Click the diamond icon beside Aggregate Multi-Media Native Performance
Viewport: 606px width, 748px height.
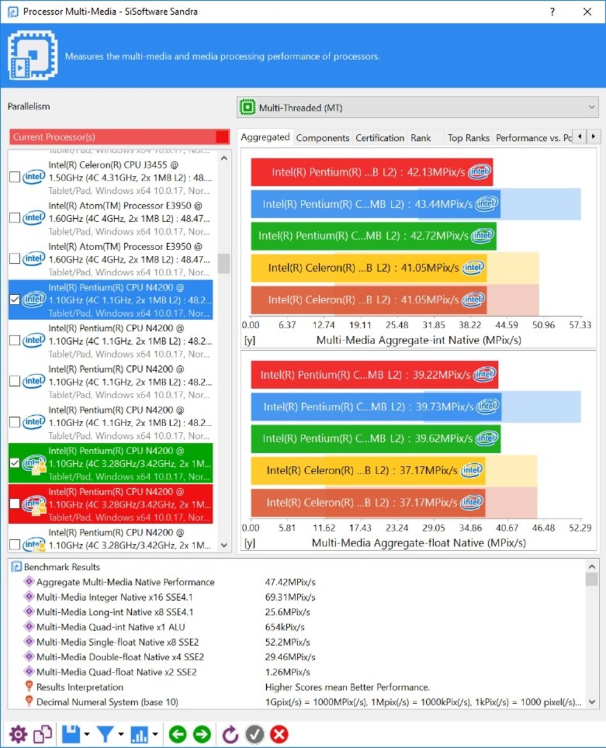click(29, 582)
